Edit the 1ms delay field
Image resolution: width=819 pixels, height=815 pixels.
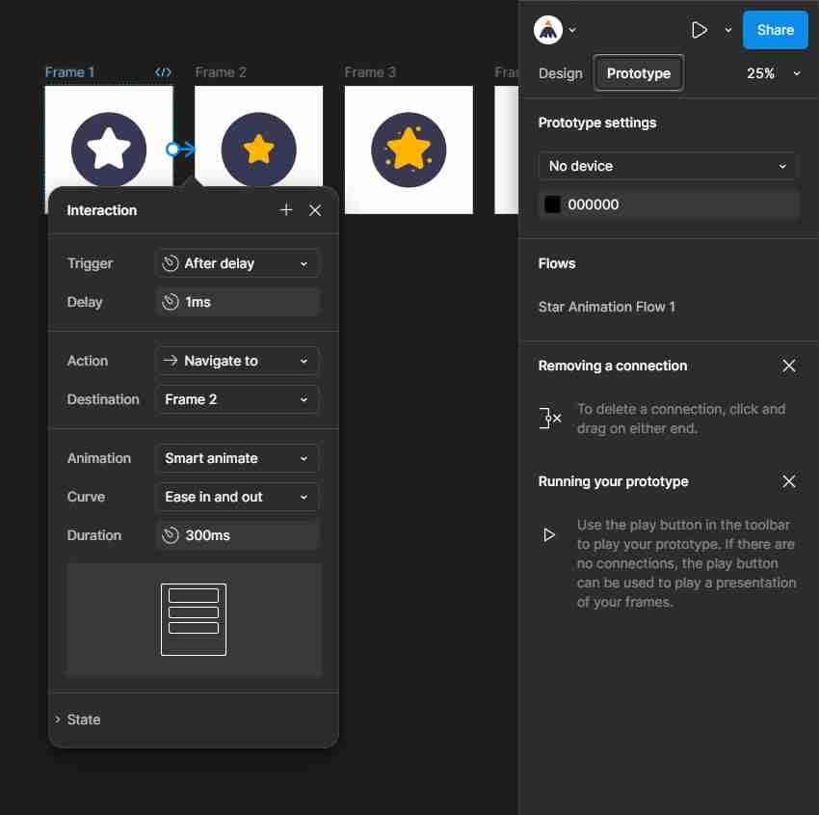237,302
